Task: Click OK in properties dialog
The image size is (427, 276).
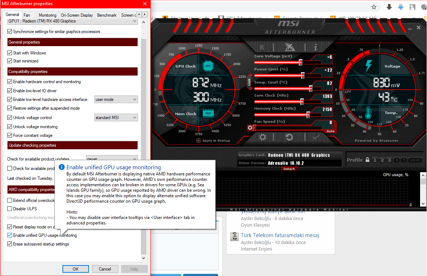Action: 76,269
